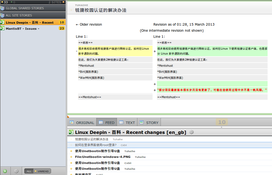Image resolution: width=272 pixels, height=175 pixels.
Task: Click the 2 SITES label in sidebar header
Action: (55, 2)
